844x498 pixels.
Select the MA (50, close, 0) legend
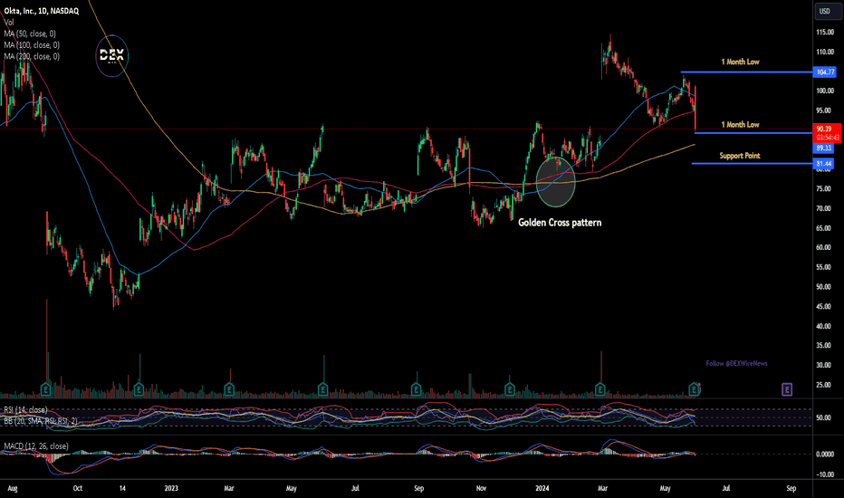tap(30, 34)
